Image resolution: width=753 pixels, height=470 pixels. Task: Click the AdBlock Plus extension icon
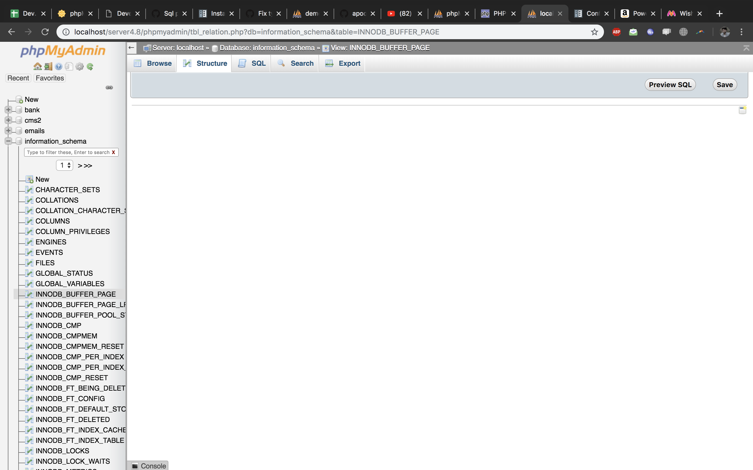pos(617,32)
